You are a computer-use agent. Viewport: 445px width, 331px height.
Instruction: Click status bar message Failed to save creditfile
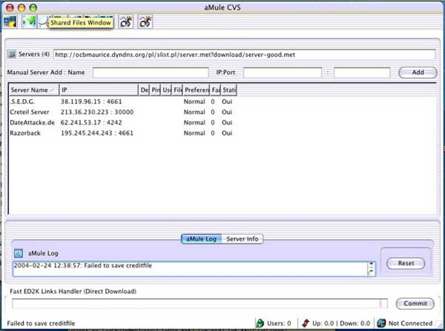point(41,323)
